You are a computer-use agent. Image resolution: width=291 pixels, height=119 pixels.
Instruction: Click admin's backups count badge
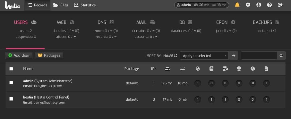click(267, 83)
